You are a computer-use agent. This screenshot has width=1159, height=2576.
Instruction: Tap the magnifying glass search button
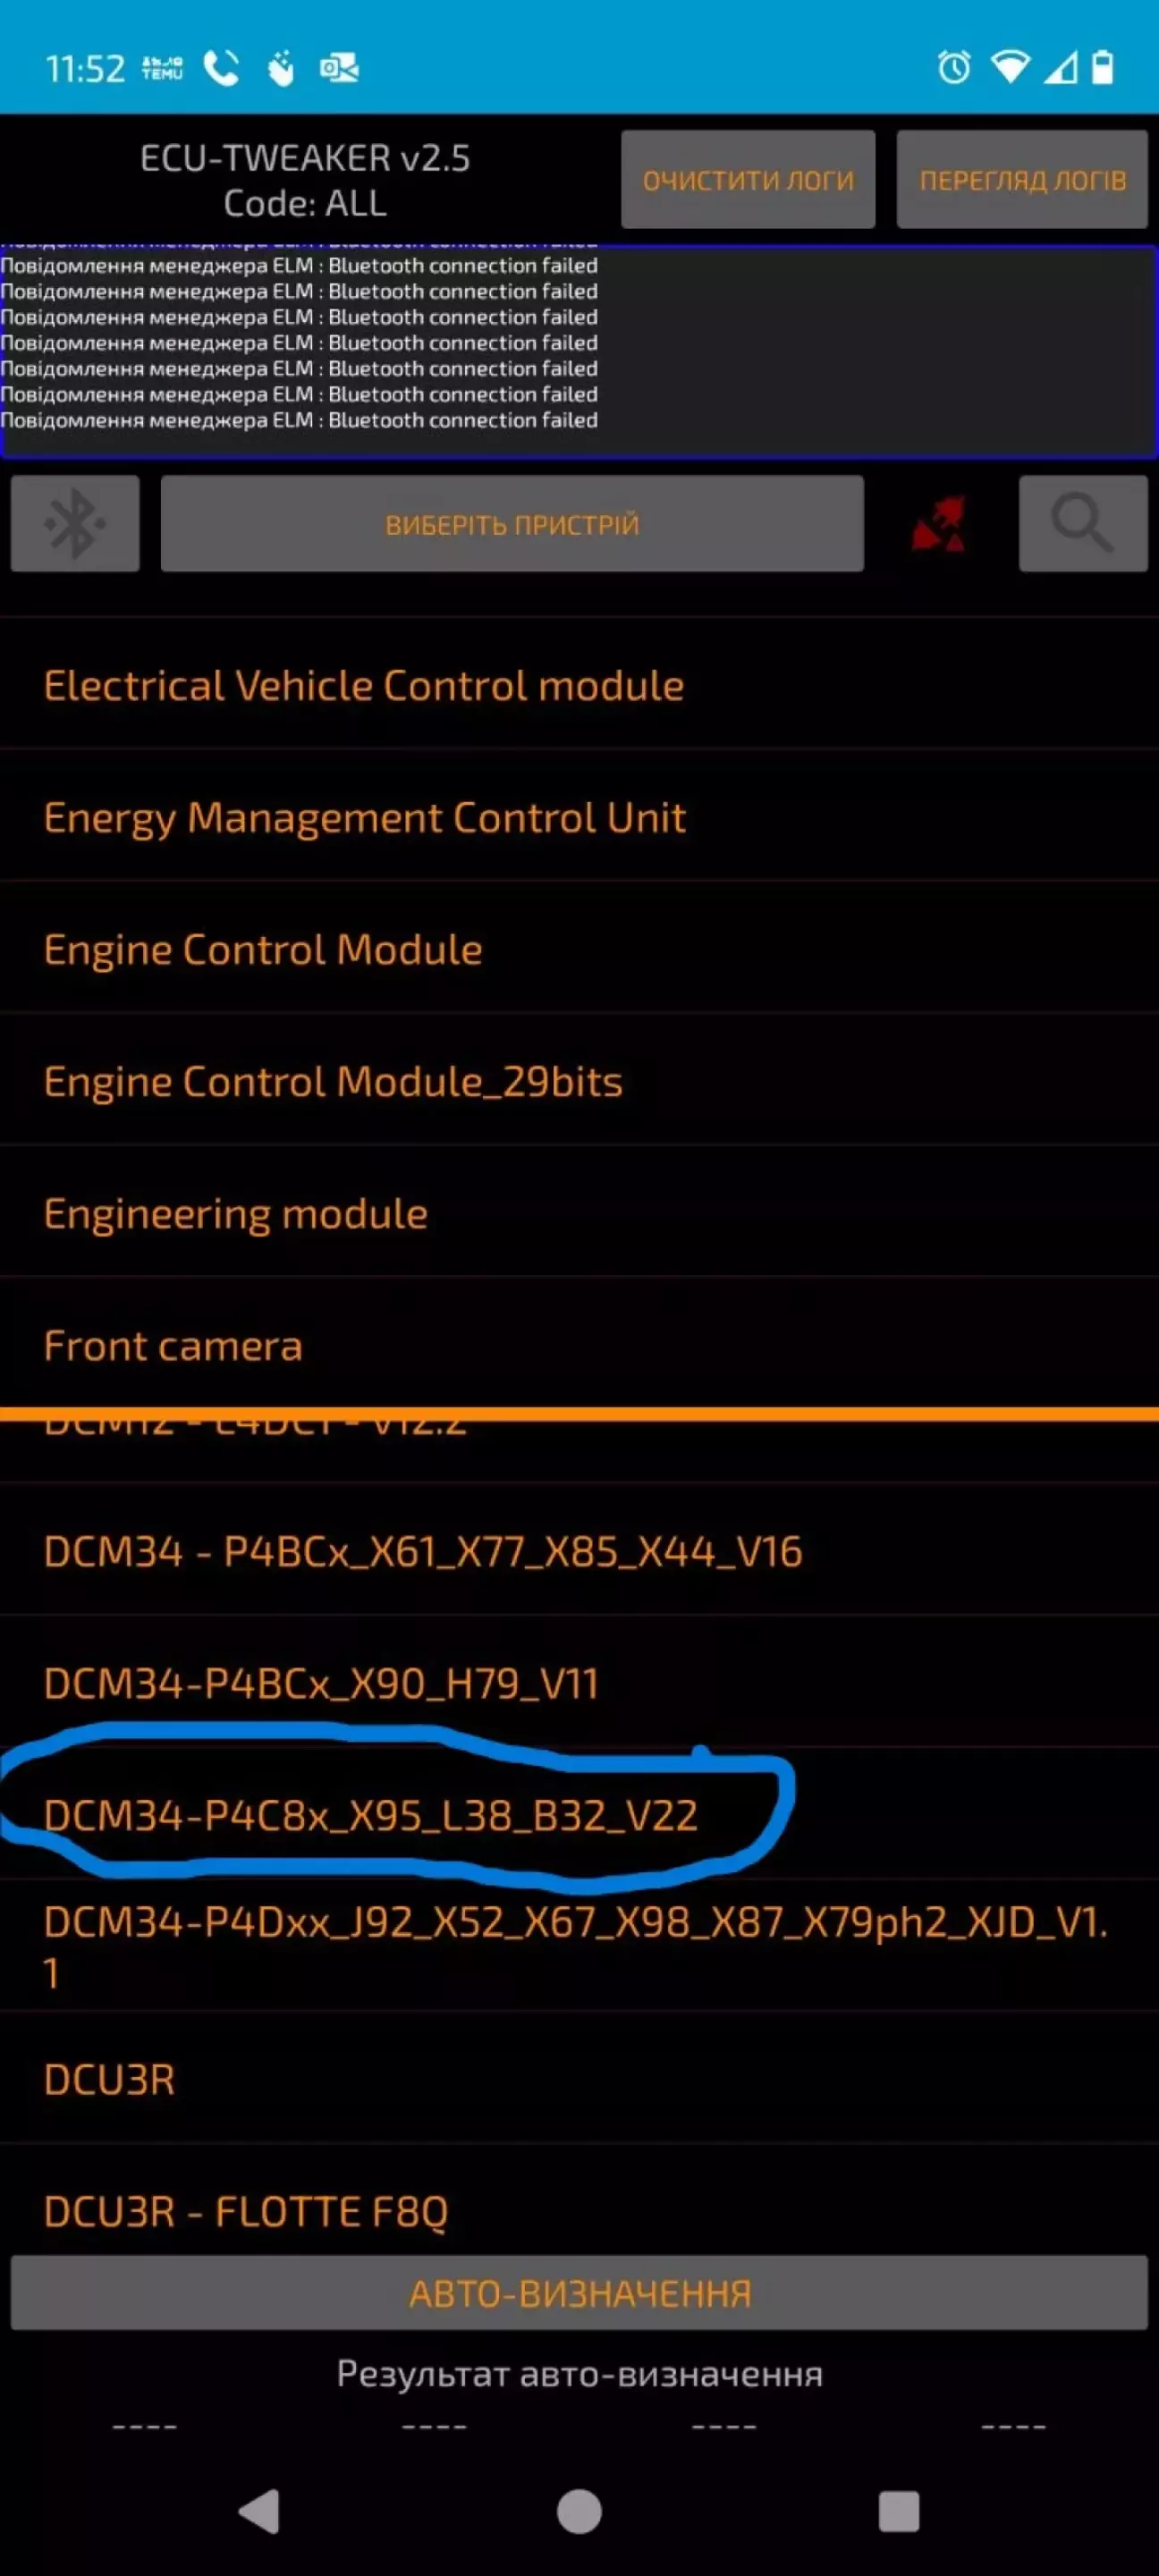[x=1083, y=523]
